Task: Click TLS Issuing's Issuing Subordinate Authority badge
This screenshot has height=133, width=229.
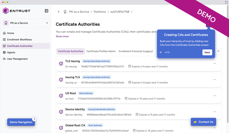Action: pos(96,61)
